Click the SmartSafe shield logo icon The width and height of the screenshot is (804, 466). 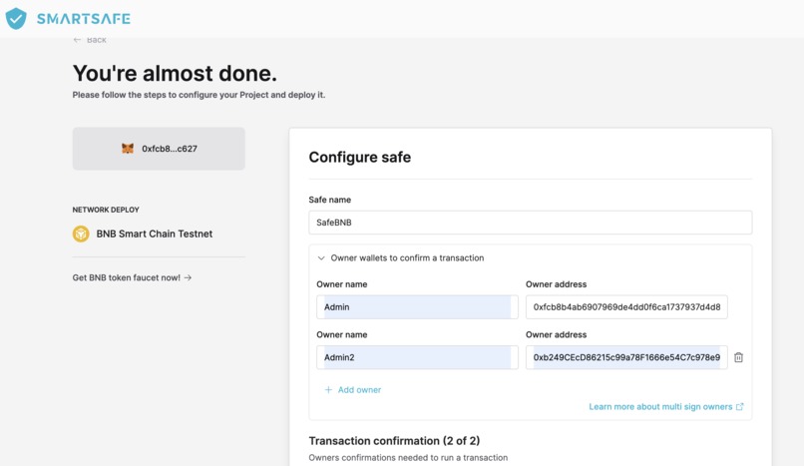pyautogui.click(x=16, y=18)
